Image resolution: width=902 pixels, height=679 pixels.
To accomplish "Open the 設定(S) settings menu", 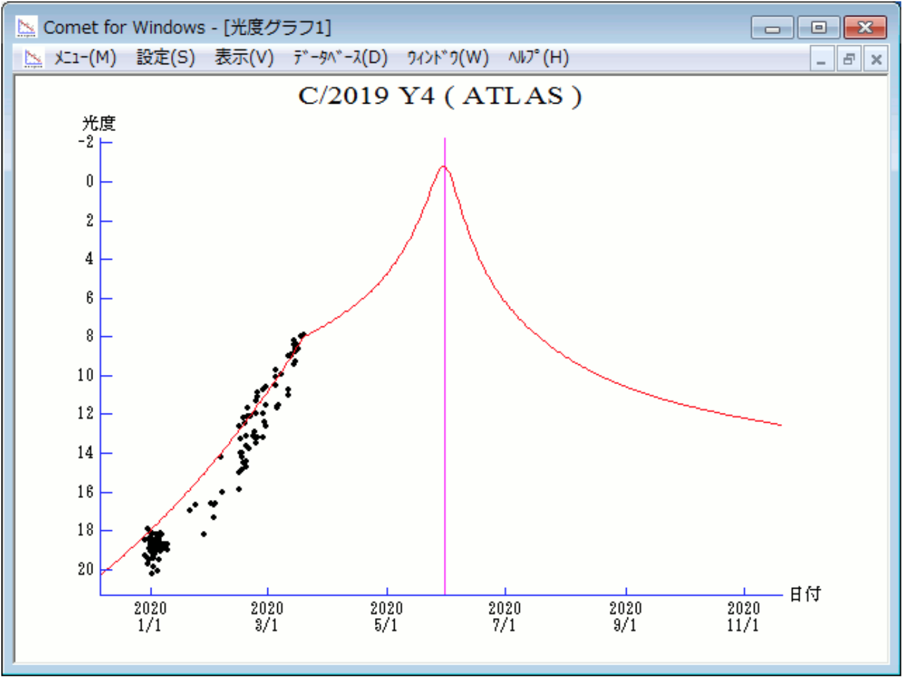I will 165,58.
